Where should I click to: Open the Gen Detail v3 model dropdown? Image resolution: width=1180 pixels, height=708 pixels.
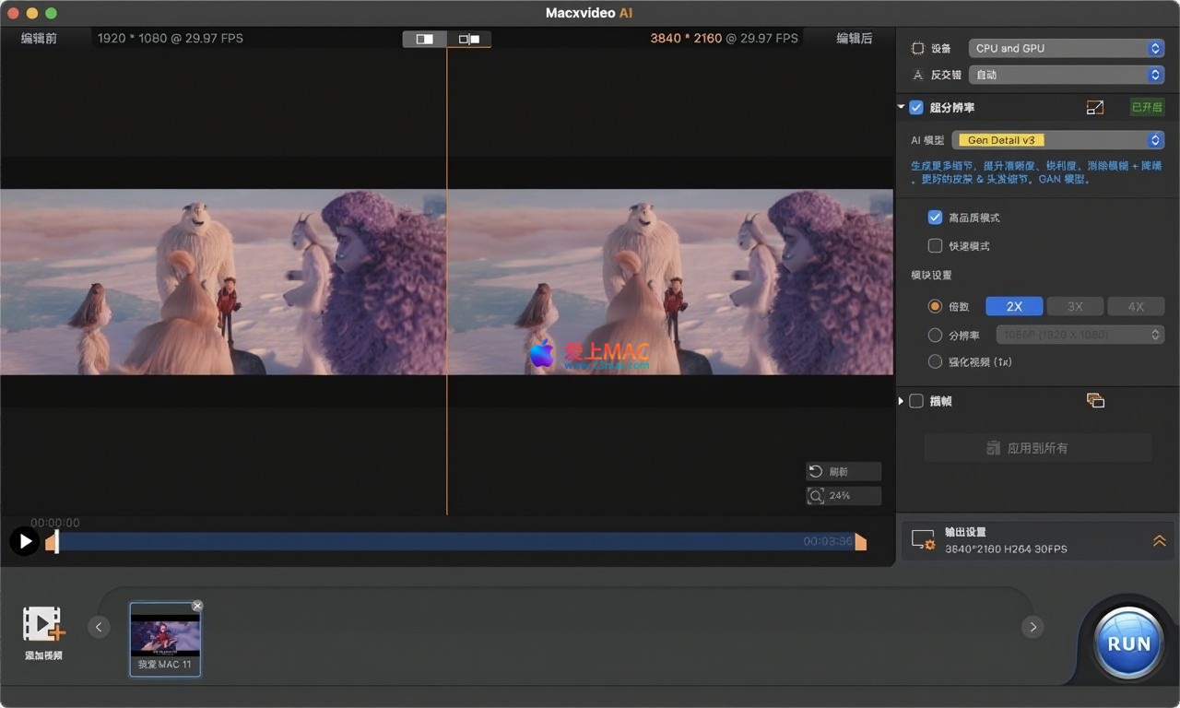click(x=1058, y=140)
